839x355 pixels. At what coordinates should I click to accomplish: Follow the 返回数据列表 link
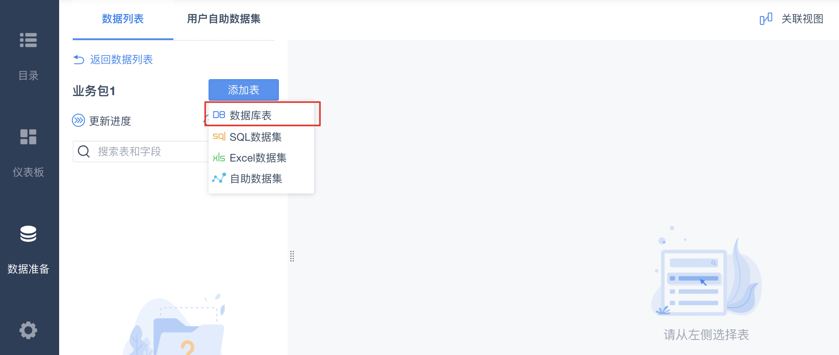pos(121,60)
